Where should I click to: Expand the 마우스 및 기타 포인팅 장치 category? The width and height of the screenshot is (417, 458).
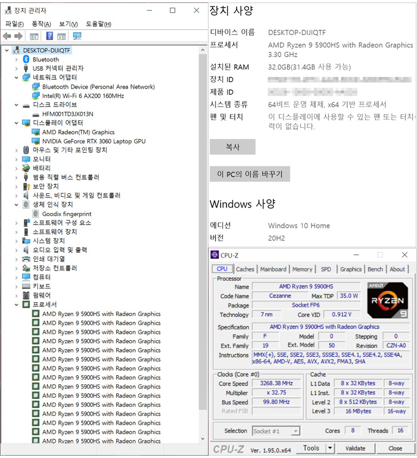click(17, 150)
